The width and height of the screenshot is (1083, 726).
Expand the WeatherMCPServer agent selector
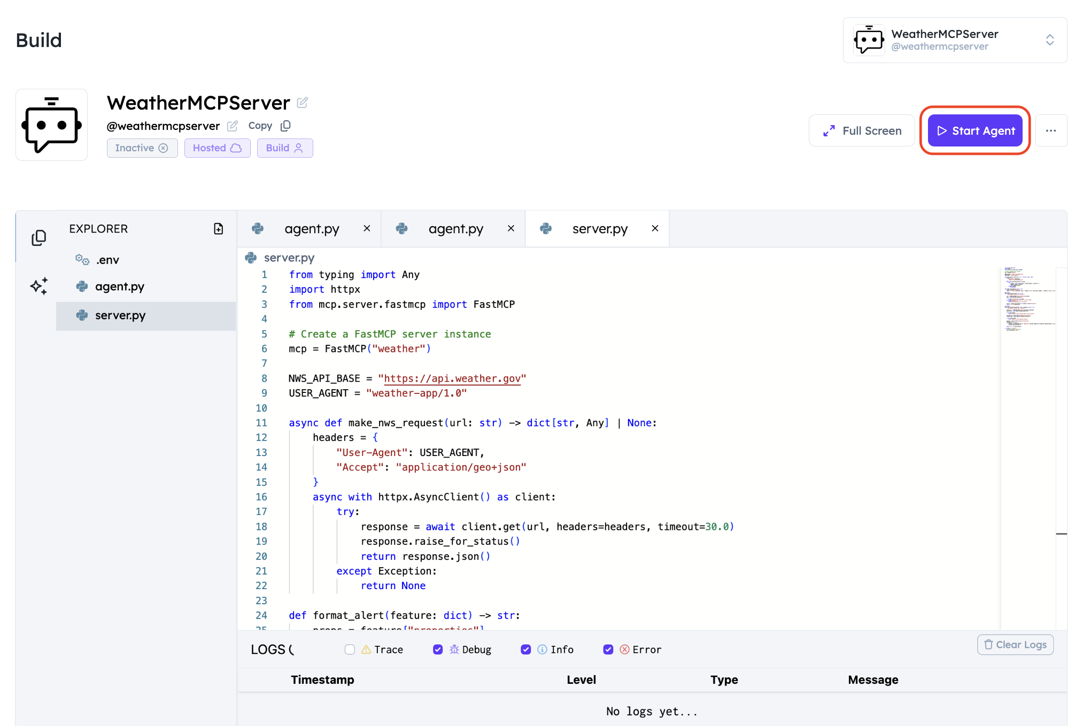pyautogui.click(x=955, y=40)
